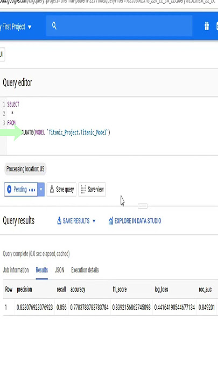Viewport: 218px width, 388px height.
Task: Click the Processing location: US chip
Action: 25,169
